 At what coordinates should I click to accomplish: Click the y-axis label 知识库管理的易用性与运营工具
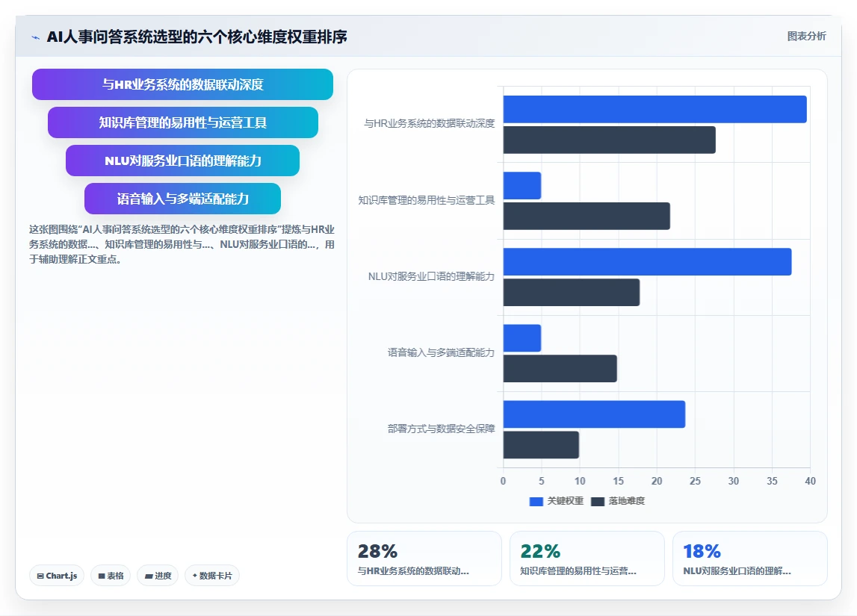click(427, 200)
